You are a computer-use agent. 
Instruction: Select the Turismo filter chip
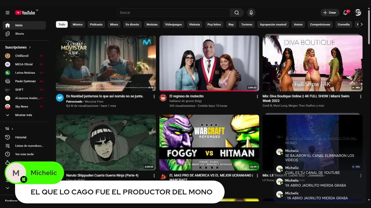247,25
